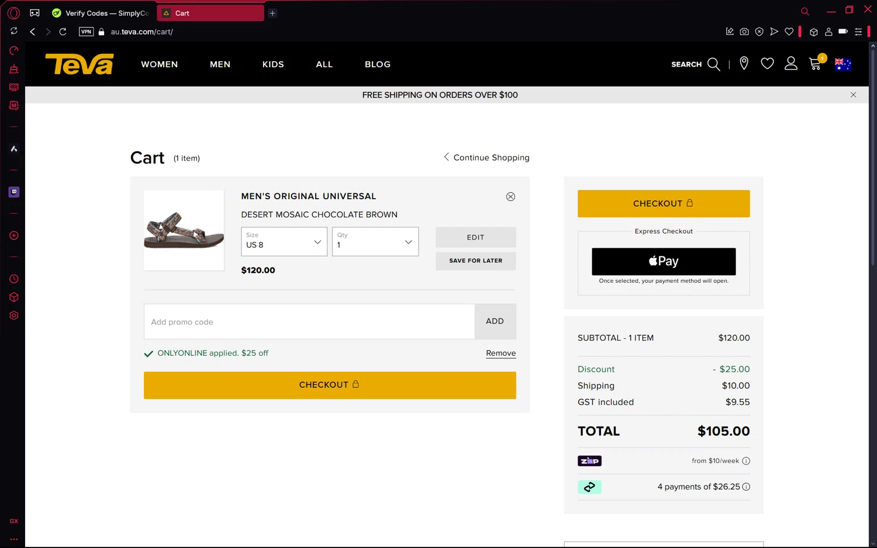Dismiss the free shipping banner

pyautogui.click(x=853, y=95)
